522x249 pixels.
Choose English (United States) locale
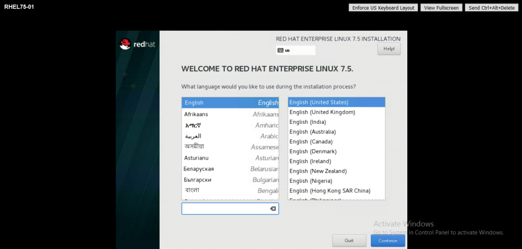pos(336,102)
